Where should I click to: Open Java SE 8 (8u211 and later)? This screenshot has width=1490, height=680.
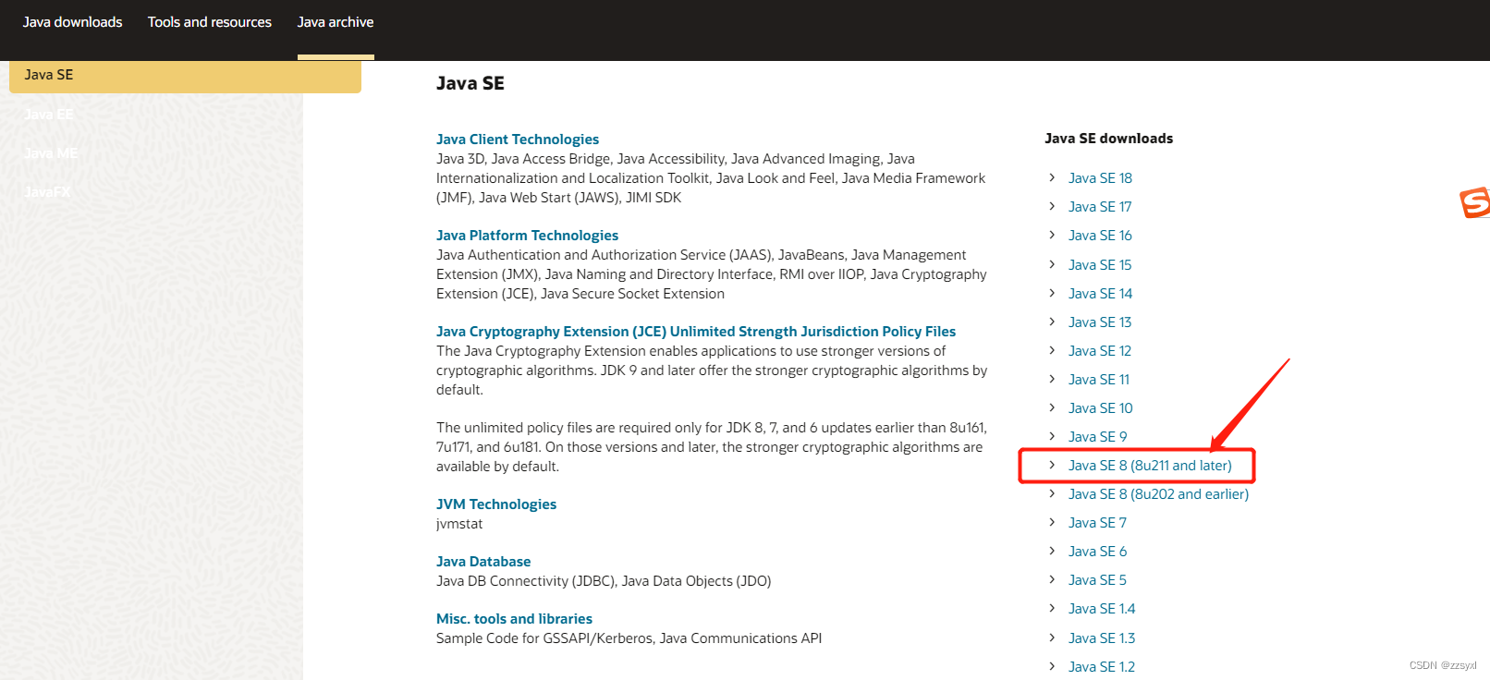1150,466
